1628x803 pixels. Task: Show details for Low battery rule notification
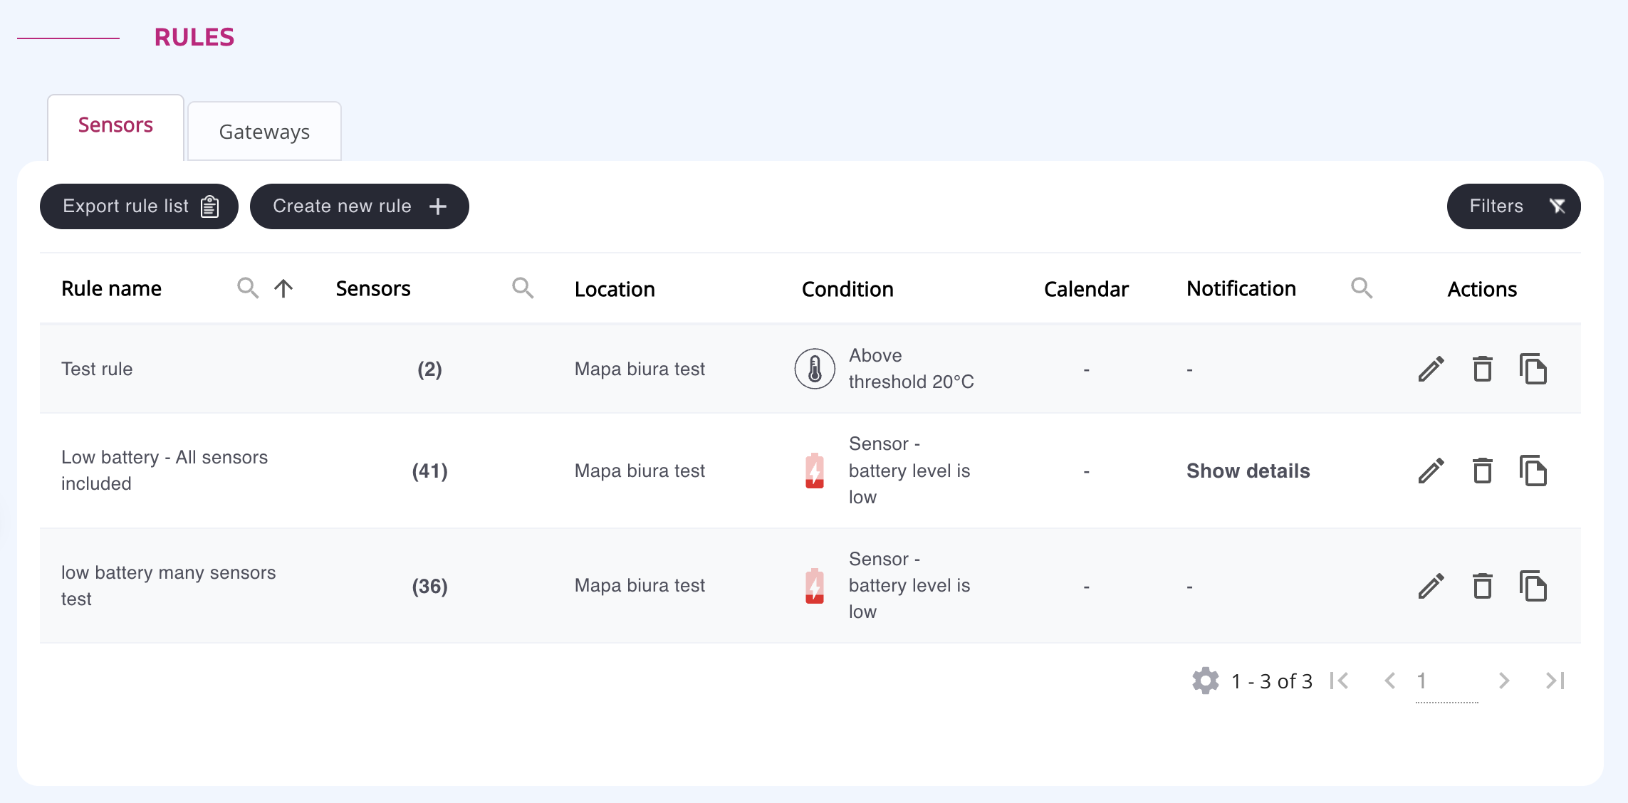pyautogui.click(x=1248, y=471)
